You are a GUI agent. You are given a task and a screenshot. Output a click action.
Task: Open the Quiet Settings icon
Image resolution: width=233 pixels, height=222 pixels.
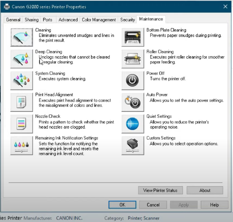point(133,124)
